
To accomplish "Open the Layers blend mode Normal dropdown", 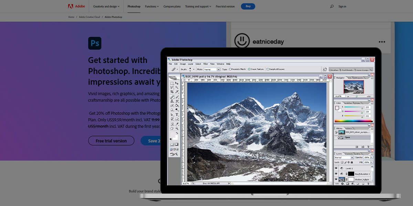I will (344, 157).
